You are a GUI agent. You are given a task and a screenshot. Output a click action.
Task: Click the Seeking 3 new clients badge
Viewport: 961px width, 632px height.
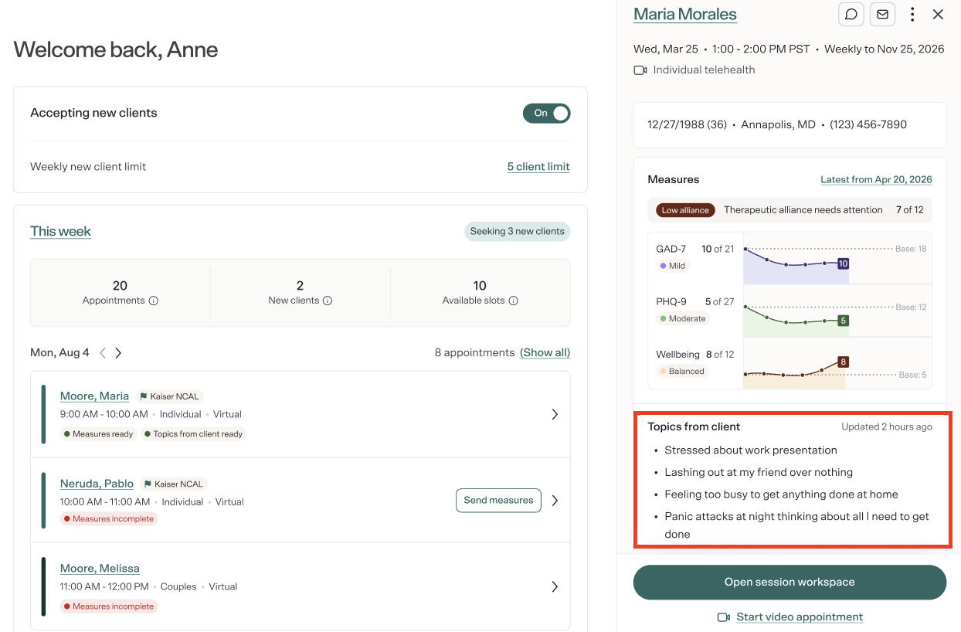tap(518, 232)
